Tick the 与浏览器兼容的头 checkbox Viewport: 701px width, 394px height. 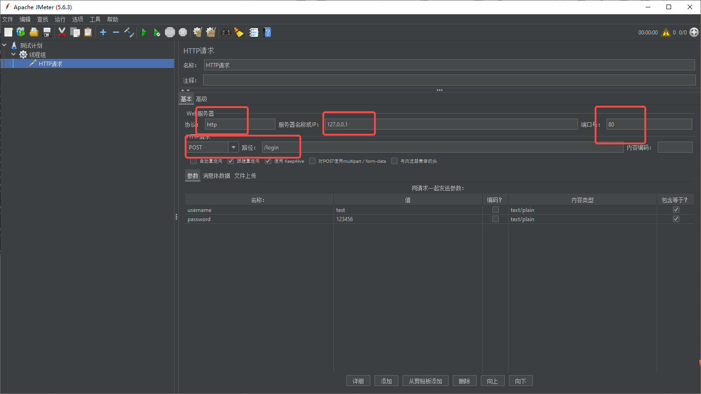394,161
